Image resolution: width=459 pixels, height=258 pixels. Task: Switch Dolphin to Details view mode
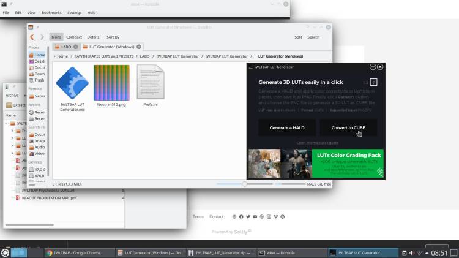(93, 37)
